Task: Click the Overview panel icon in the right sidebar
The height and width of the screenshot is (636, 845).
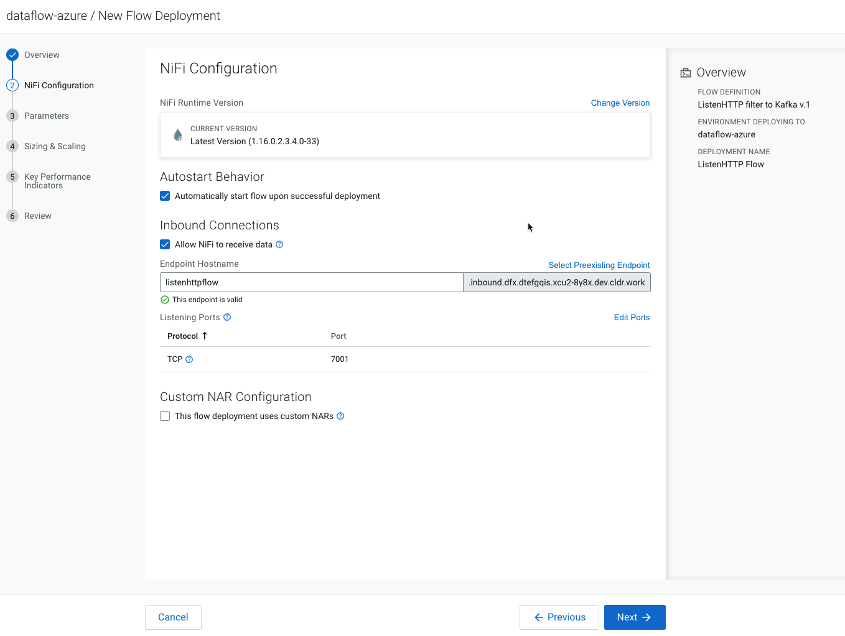Action: (686, 73)
